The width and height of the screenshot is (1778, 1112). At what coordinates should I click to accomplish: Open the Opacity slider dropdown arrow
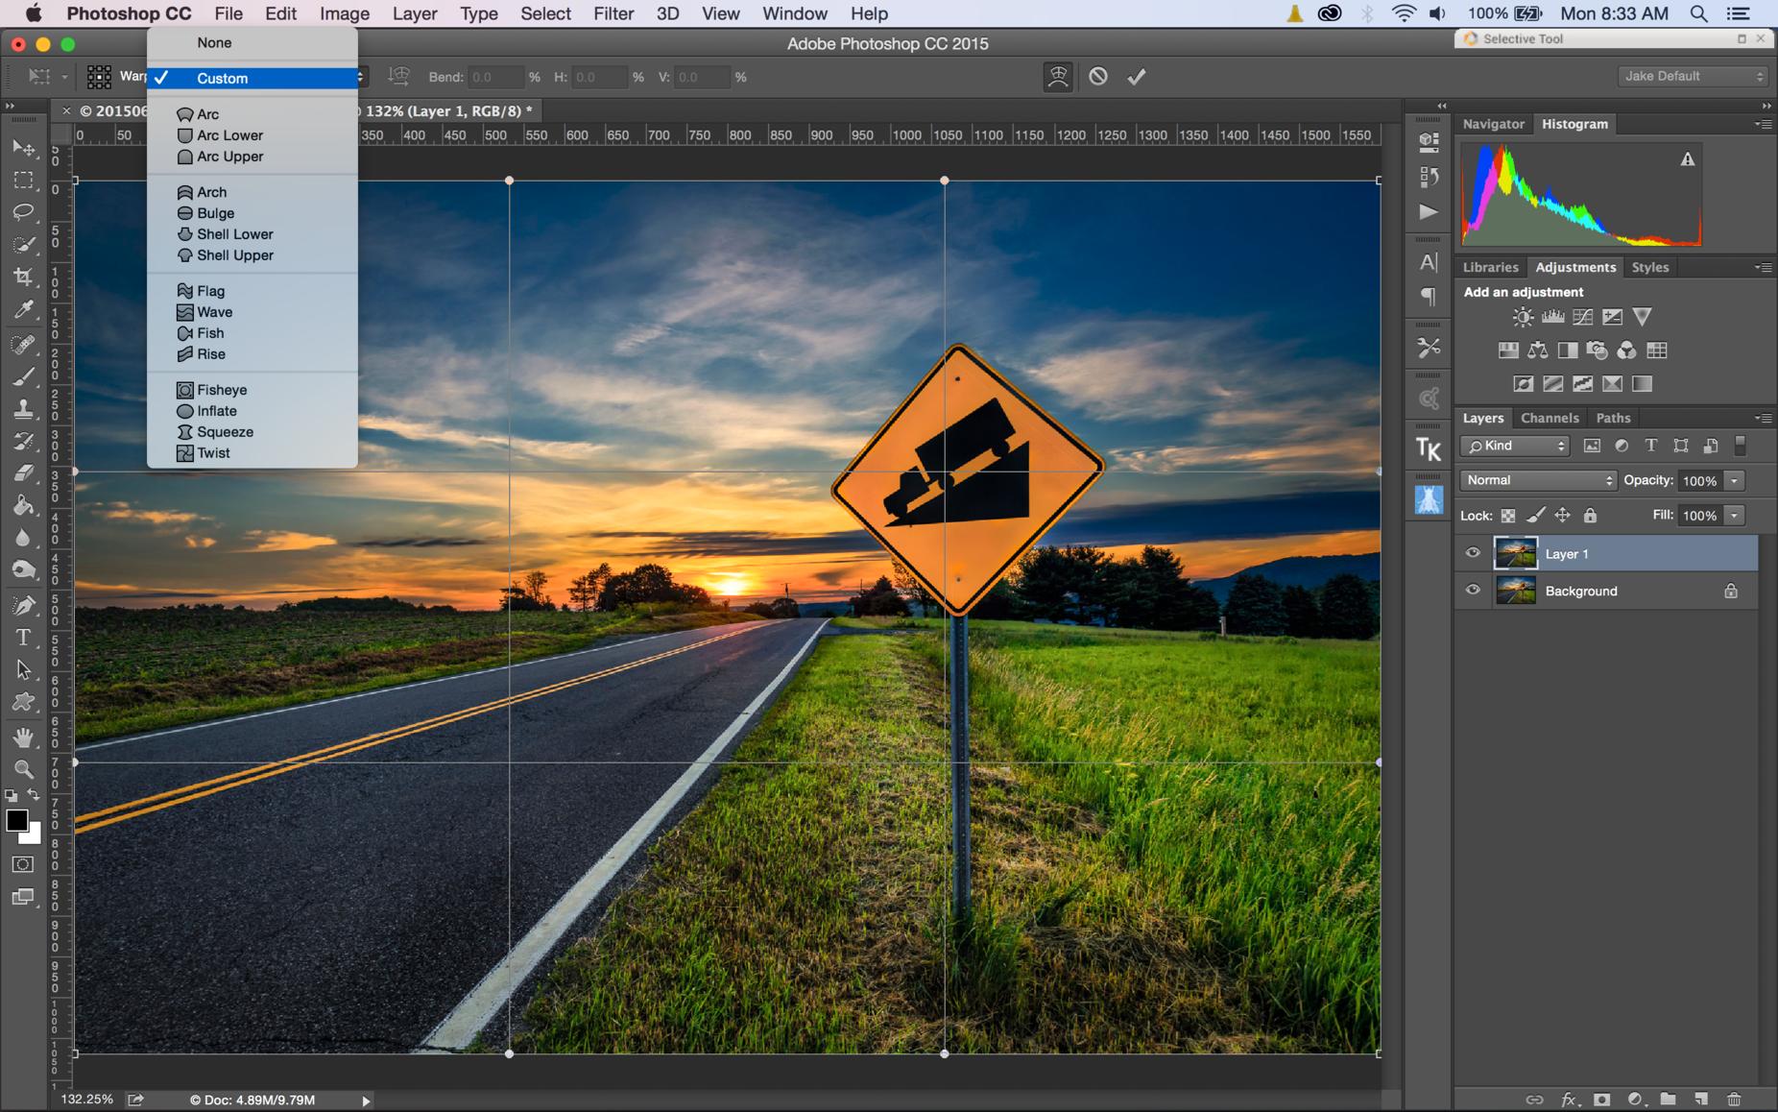(x=1734, y=480)
